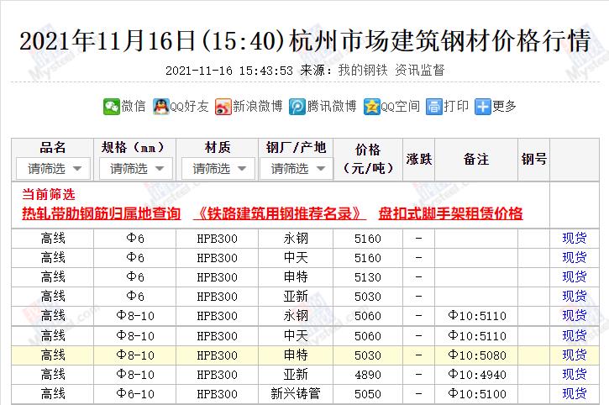The width and height of the screenshot is (609, 405).
Task: Click 现货 link in 永钢 Φ8-10 row
Action: click(574, 315)
